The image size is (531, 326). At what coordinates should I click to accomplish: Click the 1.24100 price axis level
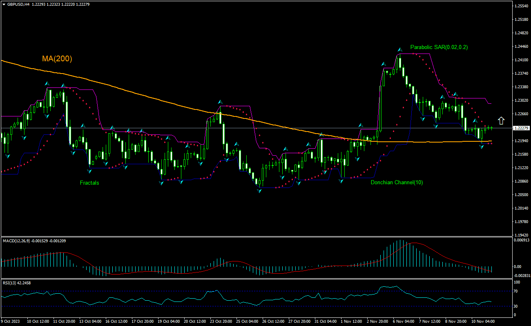point(521,60)
